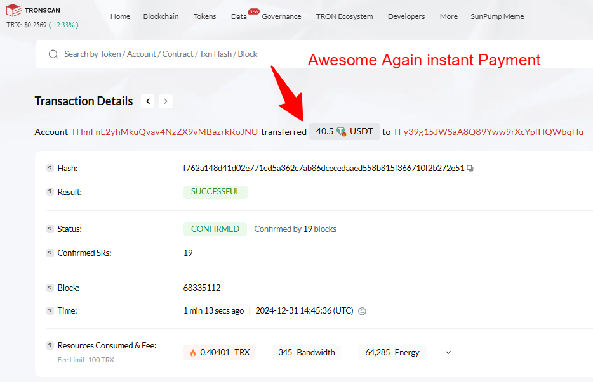This screenshot has height=382, width=593.
Task: Open the Governance menu
Action: click(281, 16)
